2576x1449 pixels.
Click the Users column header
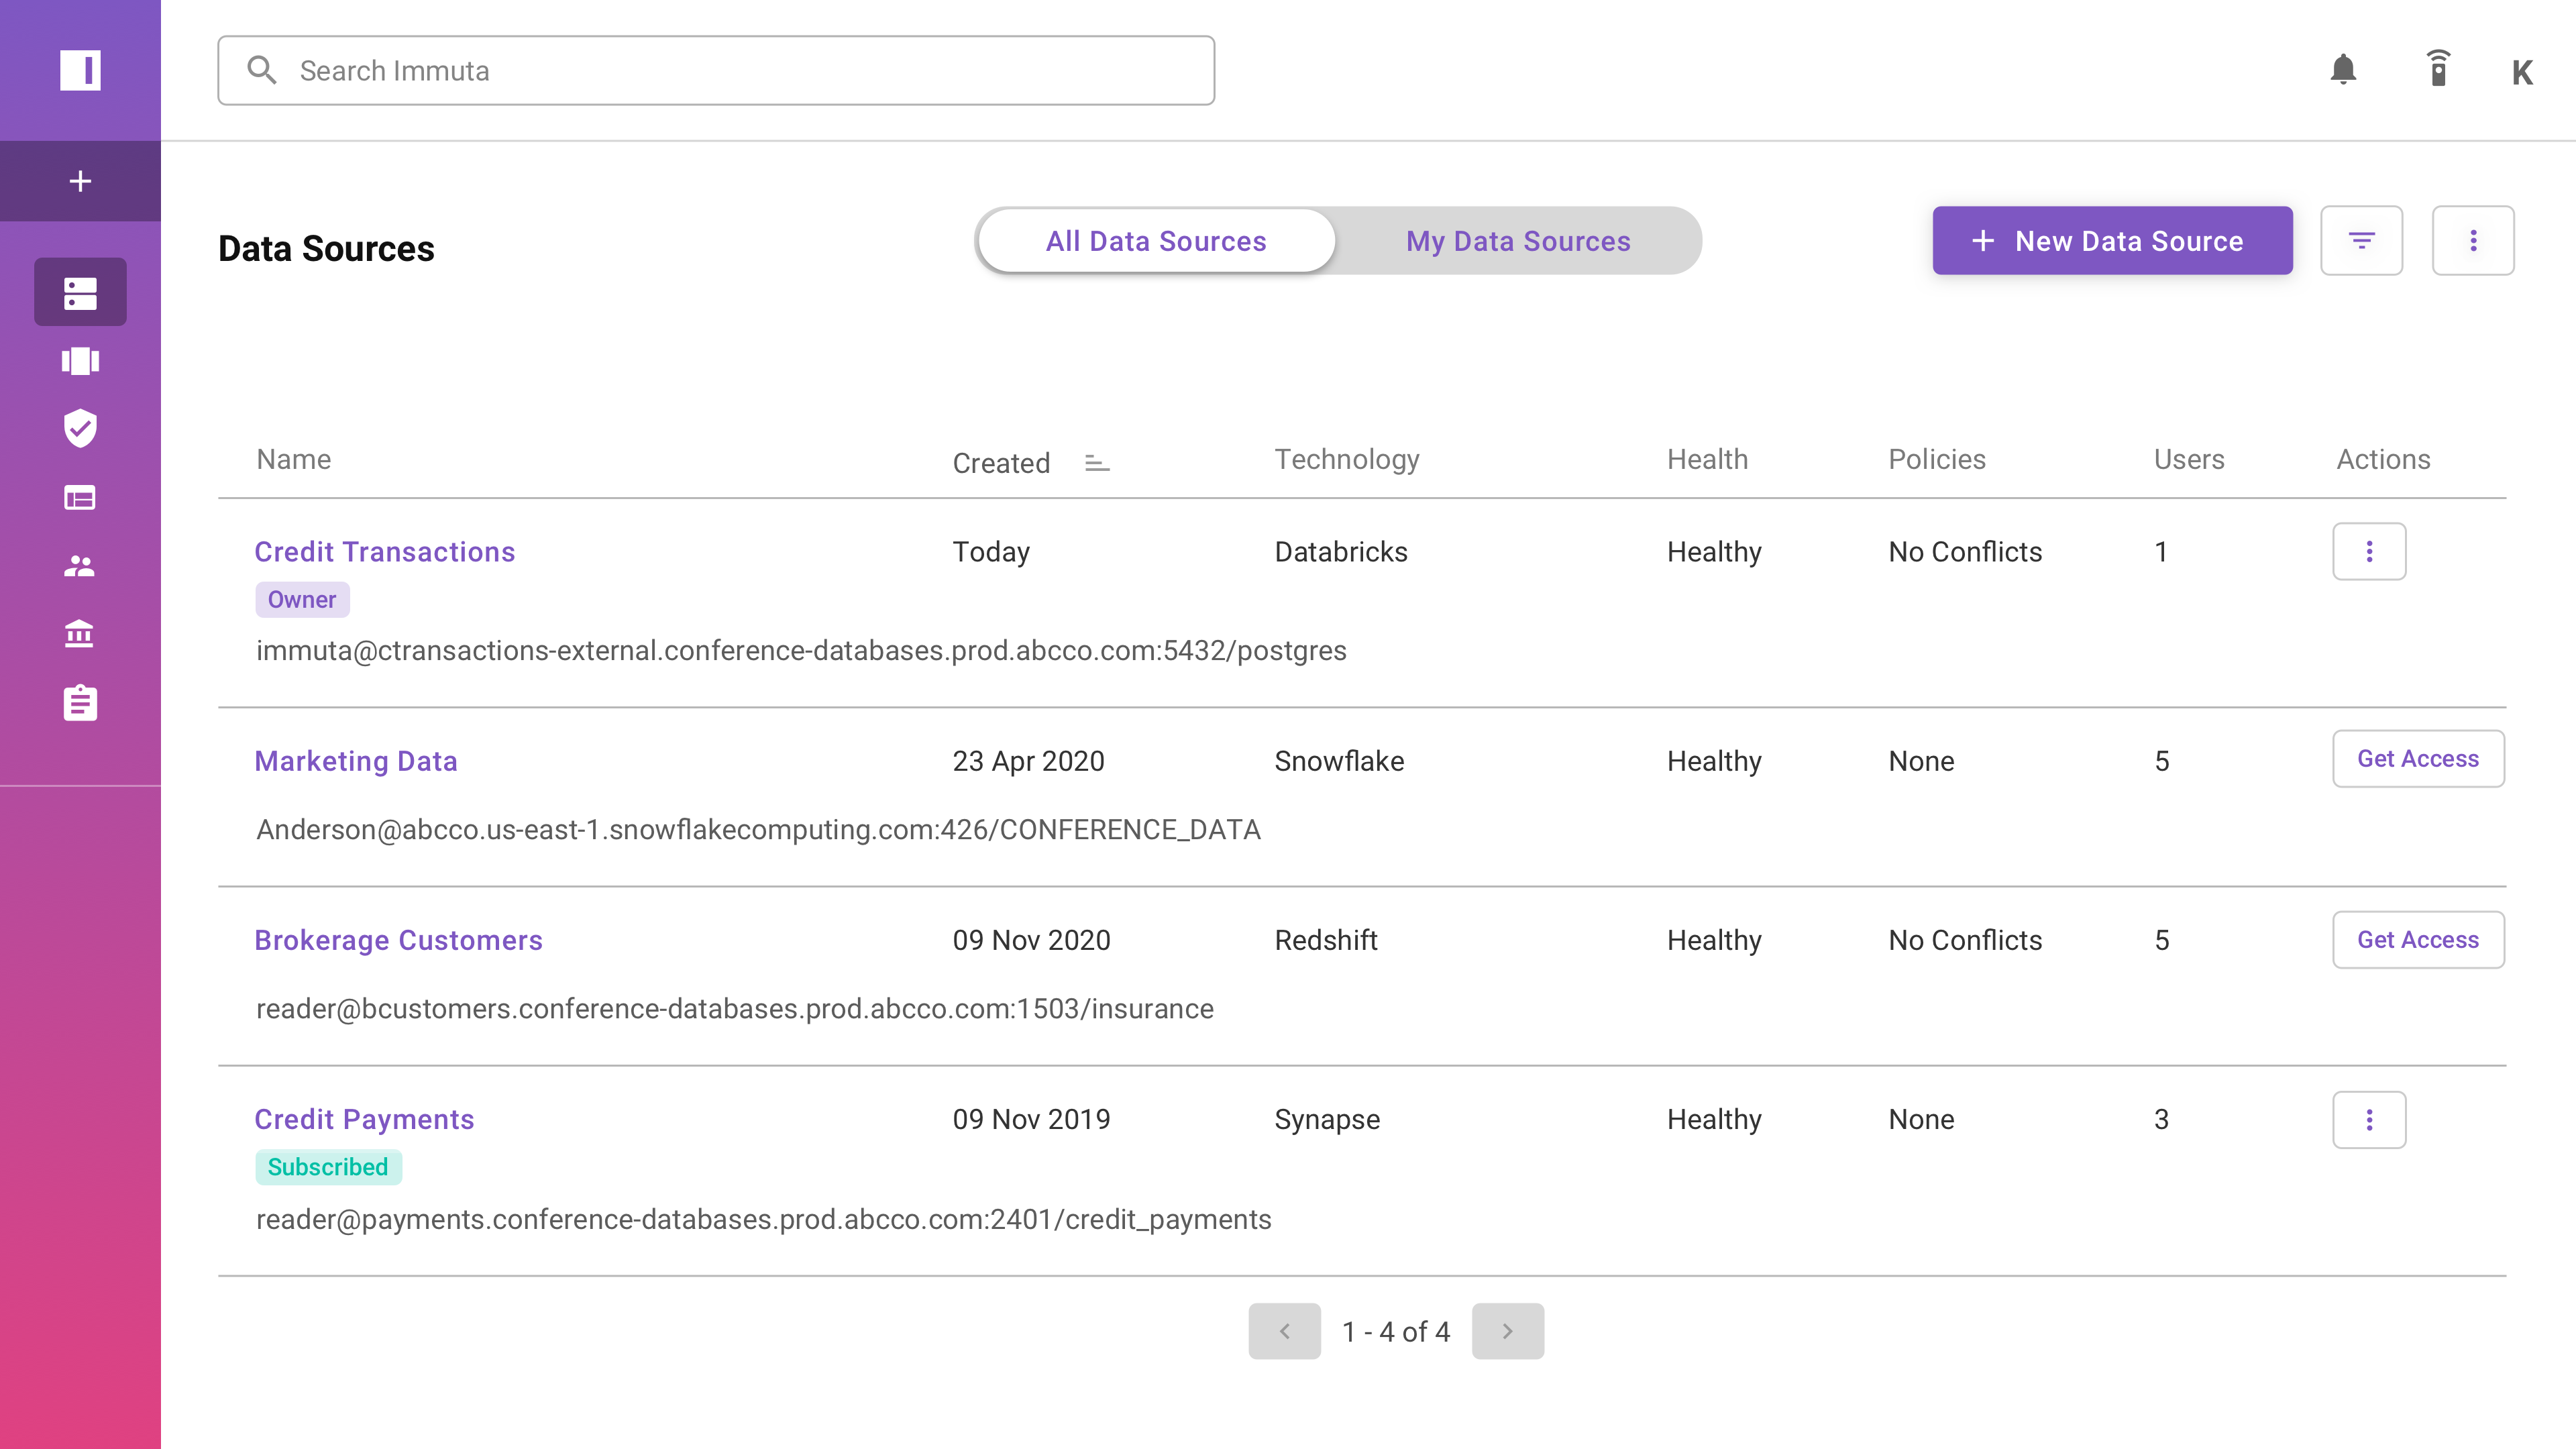(2189, 459)
